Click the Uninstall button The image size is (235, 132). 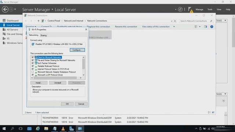tap(58, 83)
